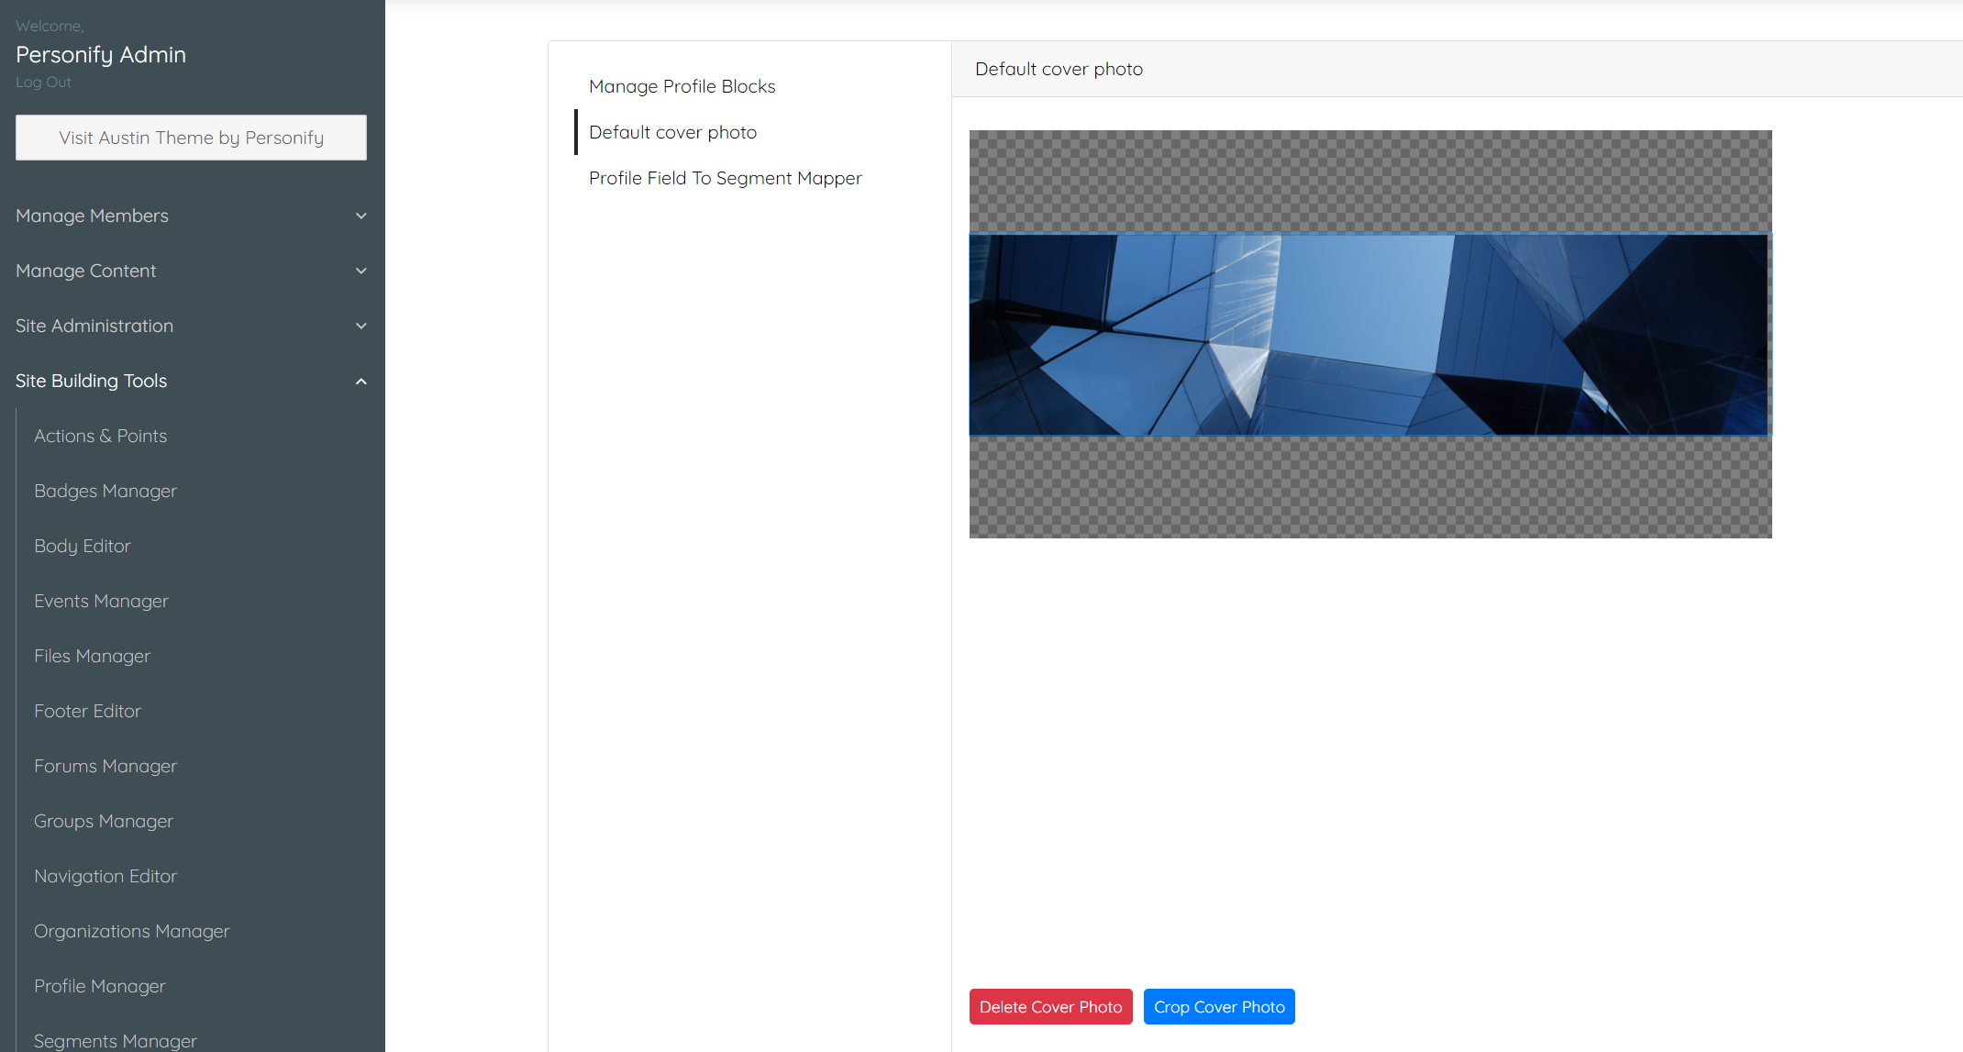This screenshot has height=1052, width=1963.
Task: Expand the Site Administration chevron
Action: tap(361, 326)
